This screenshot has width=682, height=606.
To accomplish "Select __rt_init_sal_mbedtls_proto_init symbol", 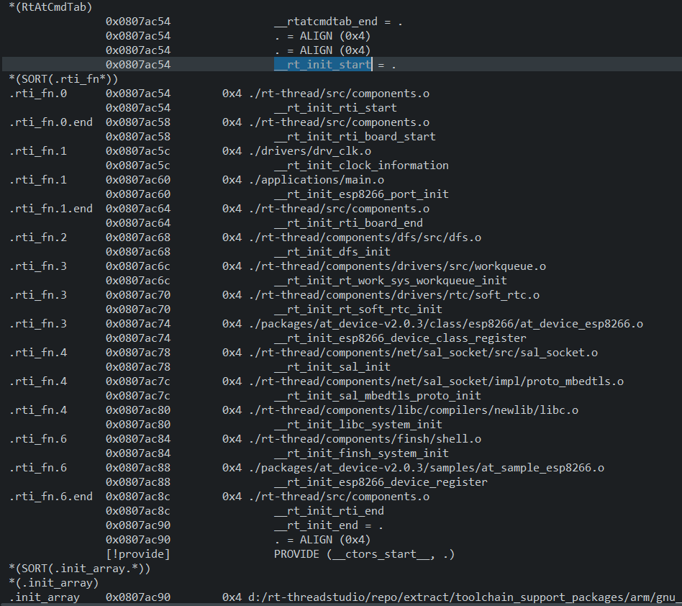I will tap(378, 395).
